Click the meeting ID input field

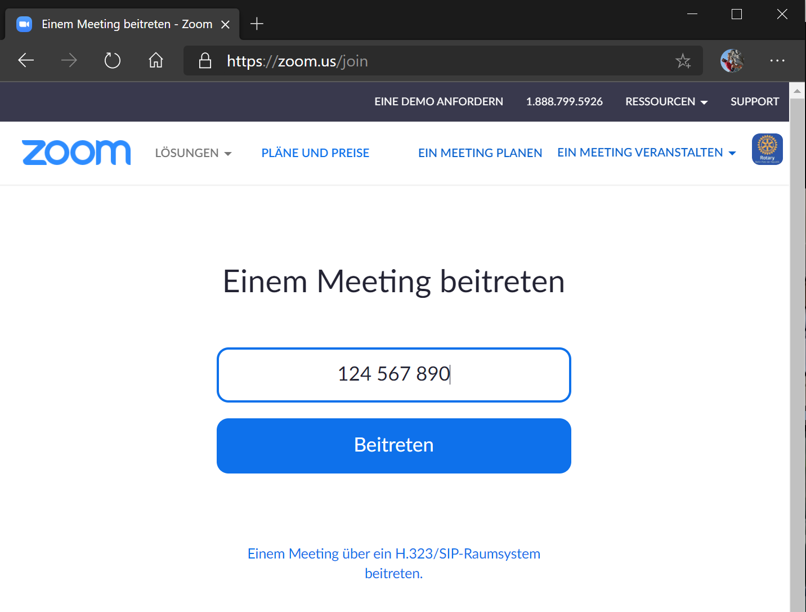point(394,375)
